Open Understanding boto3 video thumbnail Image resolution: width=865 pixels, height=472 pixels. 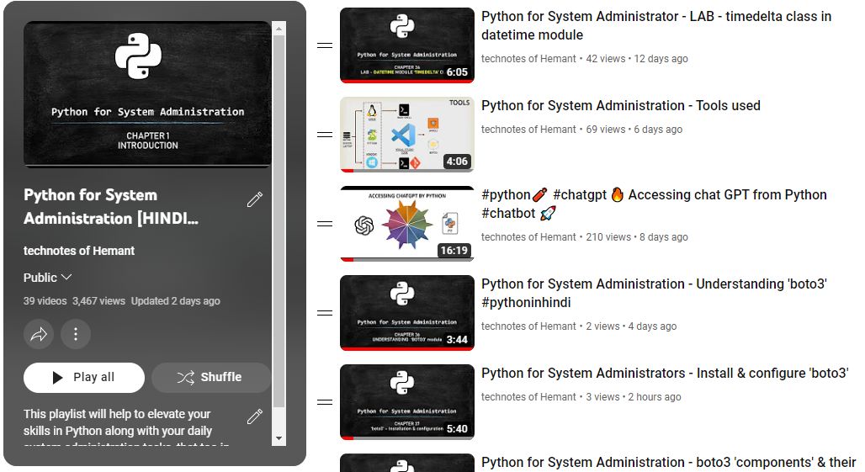pos(407,313)
